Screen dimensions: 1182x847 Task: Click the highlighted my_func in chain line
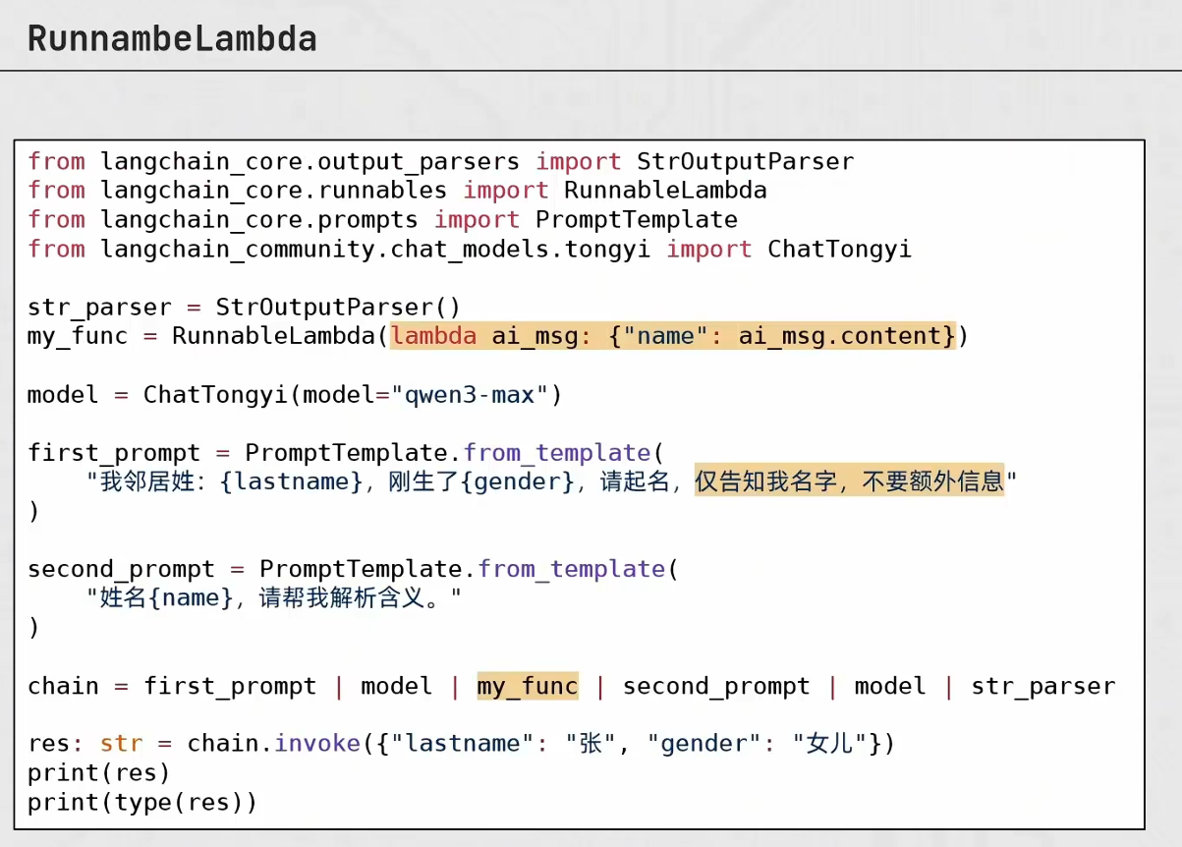coord(528,686)
